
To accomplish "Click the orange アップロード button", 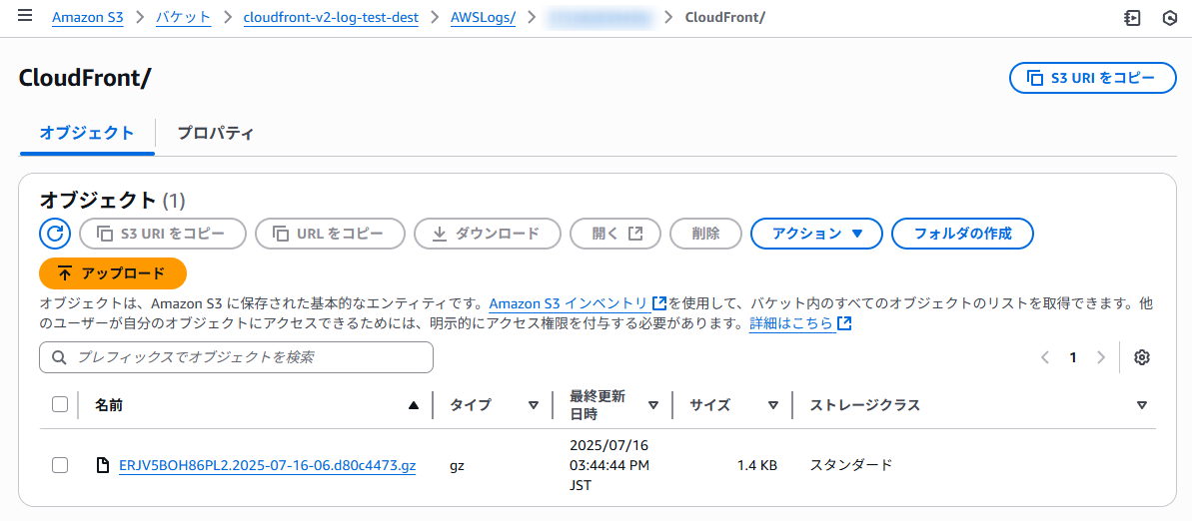I will [x=113, y=273].
